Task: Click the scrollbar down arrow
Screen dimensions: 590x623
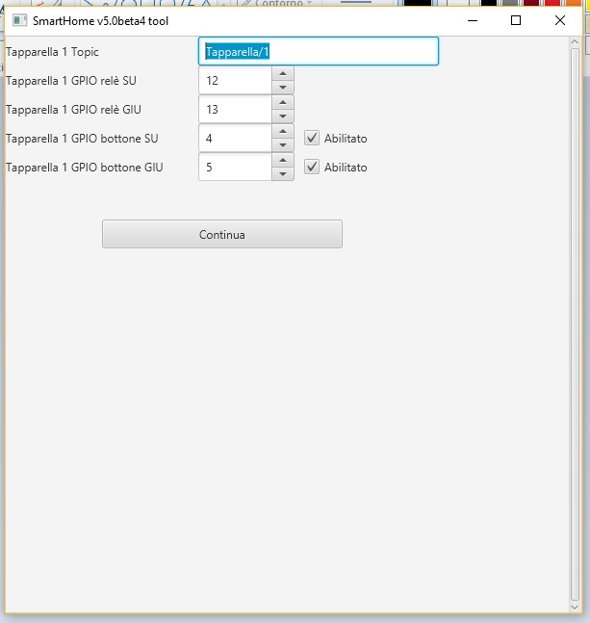Action: 575,607
